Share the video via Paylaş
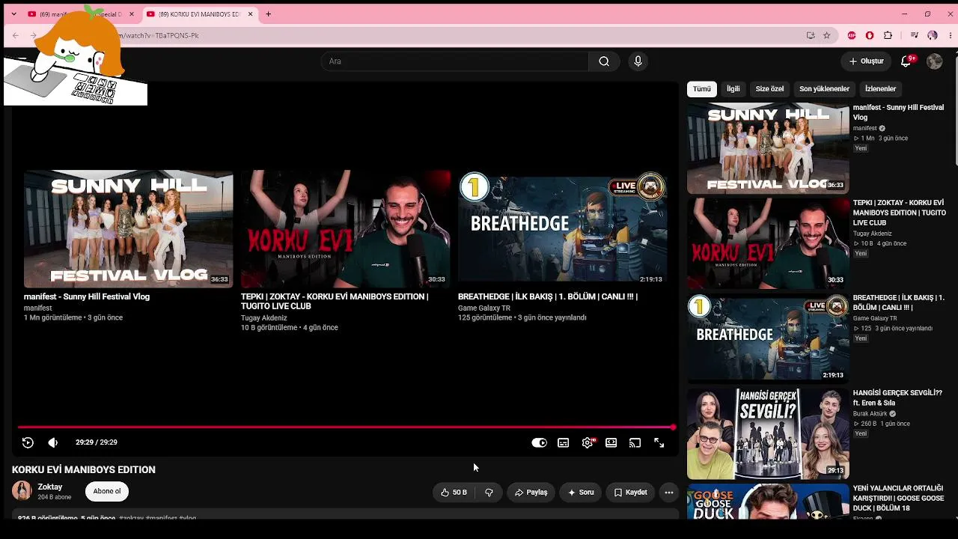This screenshot has width=958, height=539. (531, 492)
